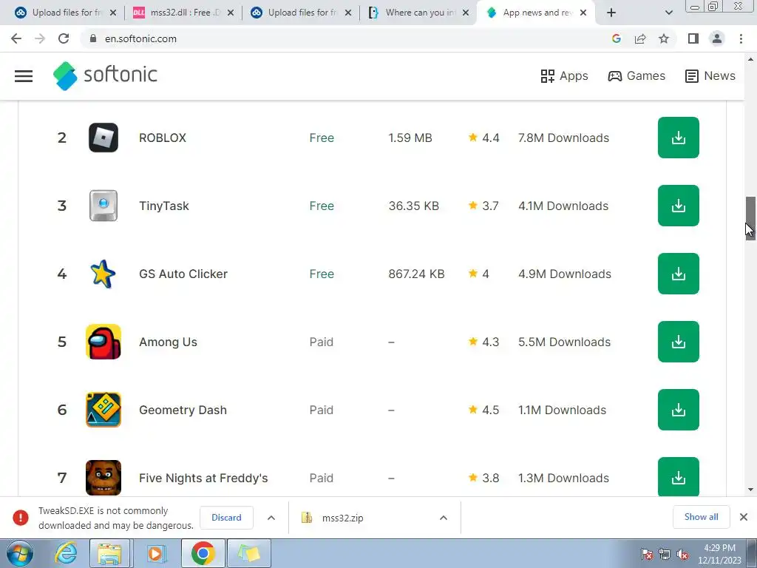Viewport: 757px width, 568px height.
Task: Open the Windows Start menu
Action: 19,553
